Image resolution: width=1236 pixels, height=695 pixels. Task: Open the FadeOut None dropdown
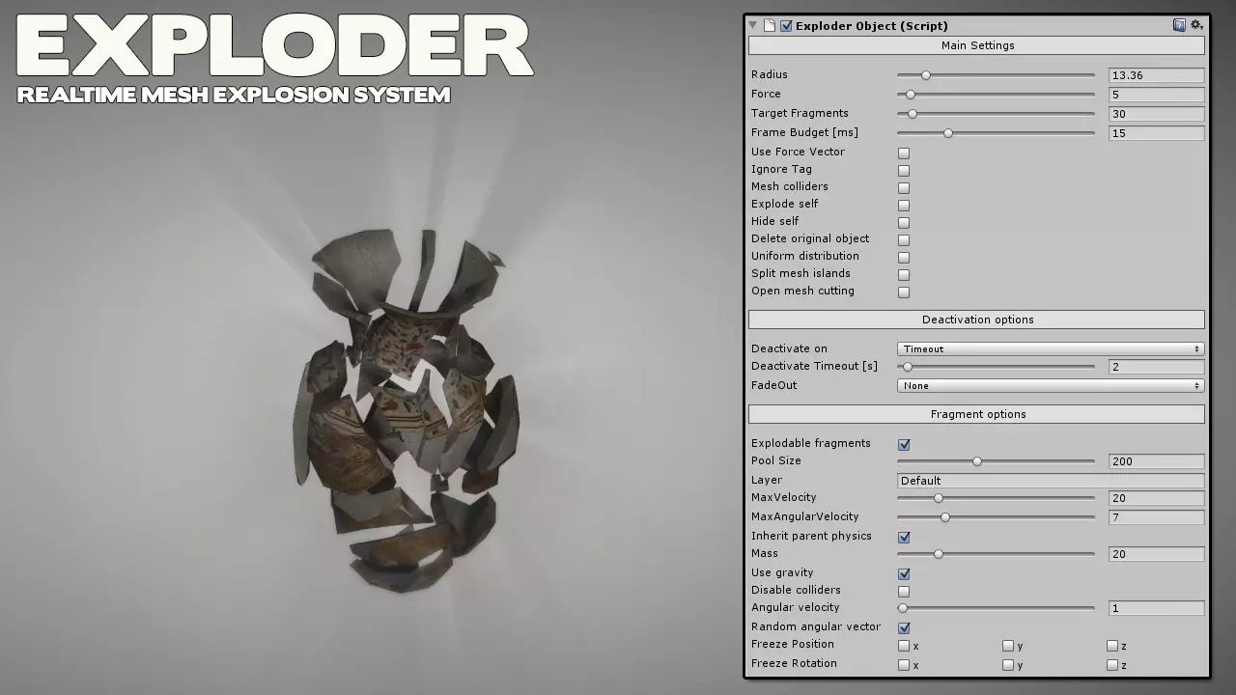point(1051,385)
